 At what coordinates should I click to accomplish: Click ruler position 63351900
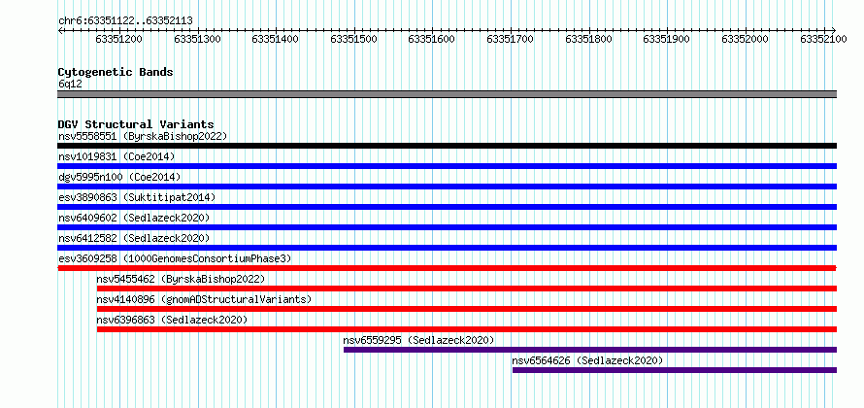coord(667,40)
